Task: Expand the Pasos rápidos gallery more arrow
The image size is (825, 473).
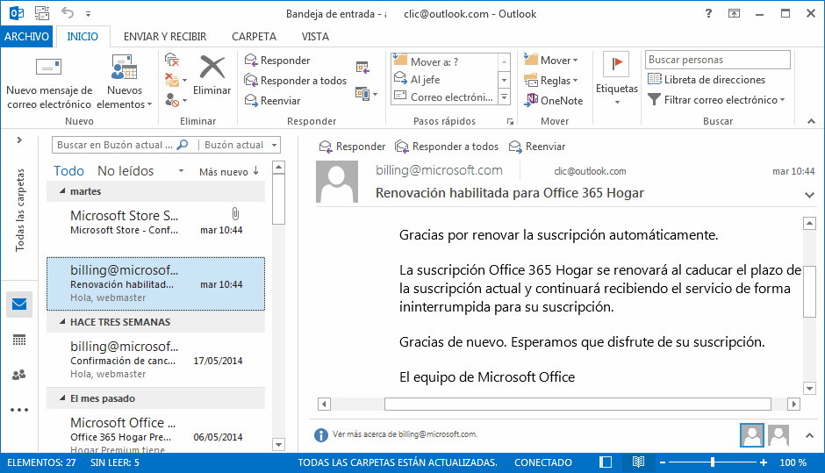Action: click(504, 97)
